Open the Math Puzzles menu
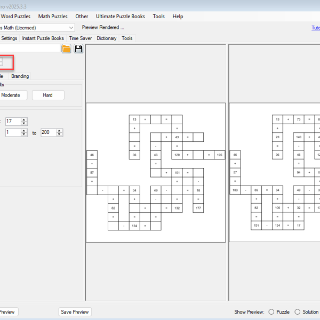 [53, 17]
